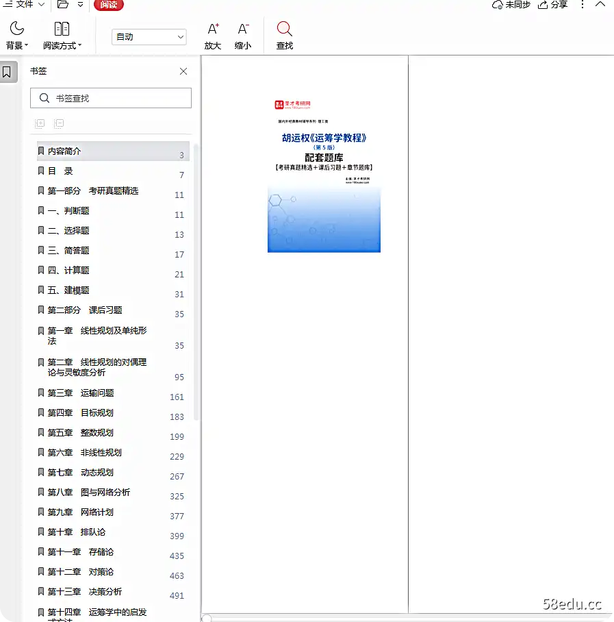Open 第五章 整数规划 bookmark
614x622 pixels.
[x=113, y=433]
